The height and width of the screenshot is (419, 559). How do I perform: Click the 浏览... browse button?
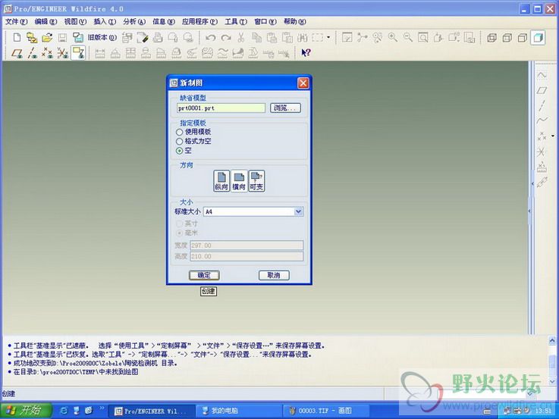point(285,108)
